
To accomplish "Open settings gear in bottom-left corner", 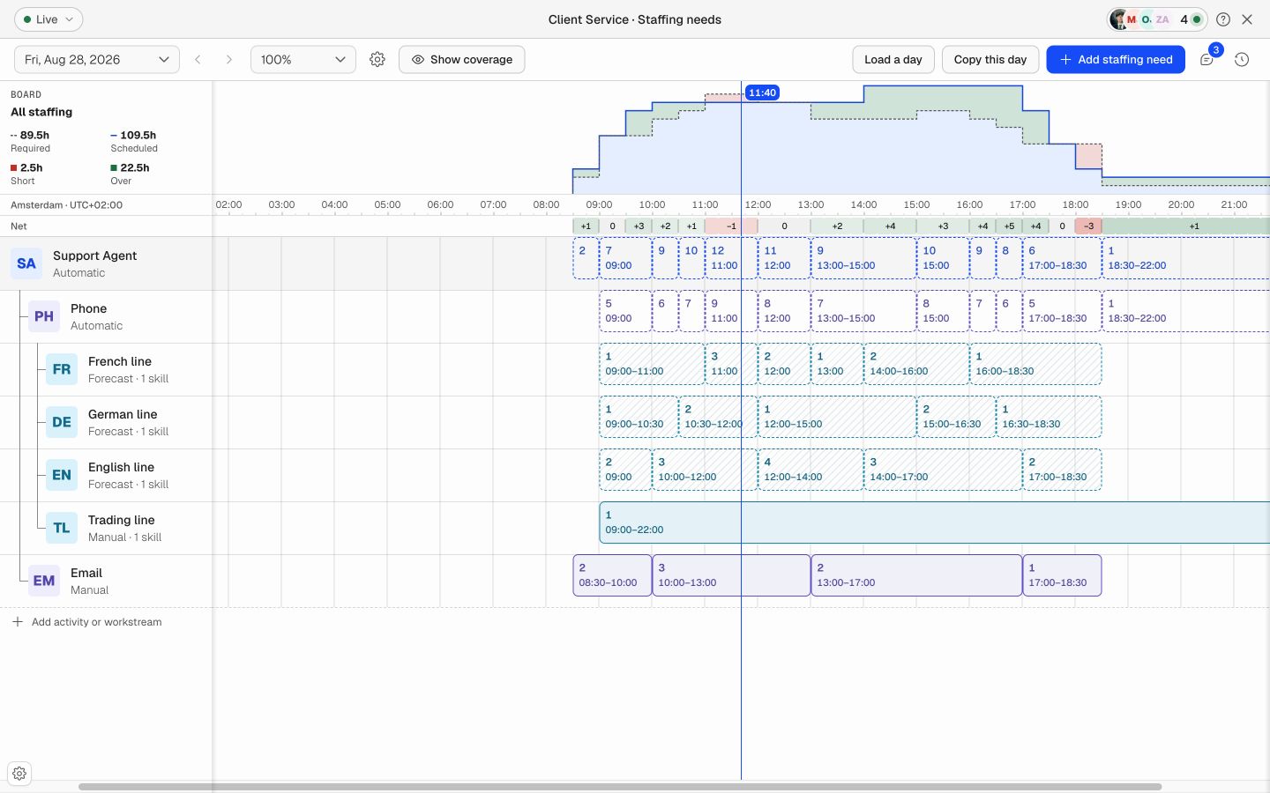I will click(x=19, y=774).
